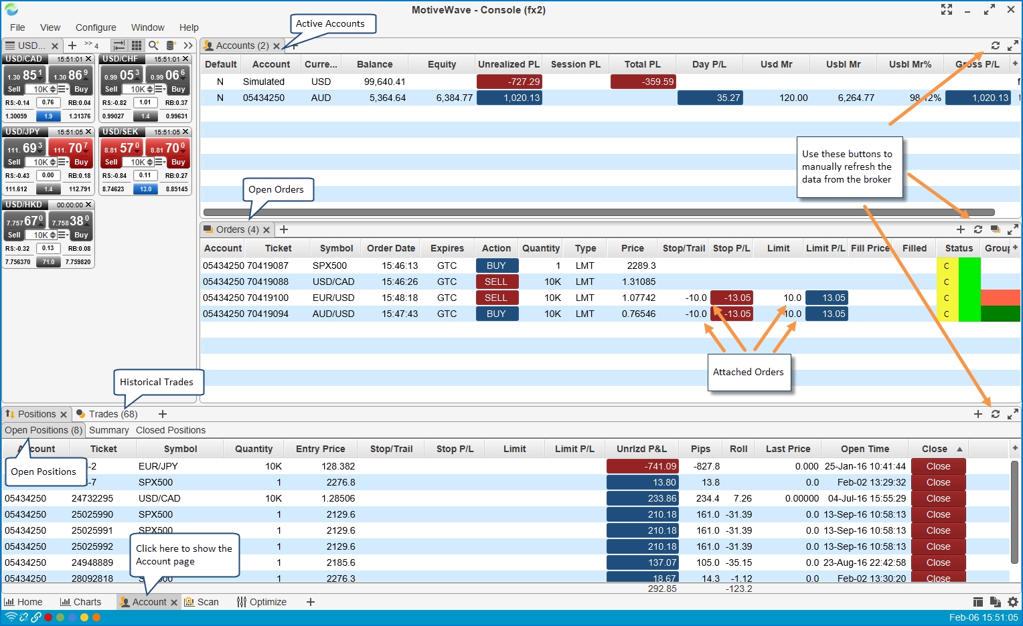Screen dimensions: 1023x626
Task: Add column to Orders table
Action: tap(1015, 247)
